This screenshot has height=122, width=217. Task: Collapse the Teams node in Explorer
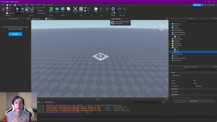(x=170, y=47)
